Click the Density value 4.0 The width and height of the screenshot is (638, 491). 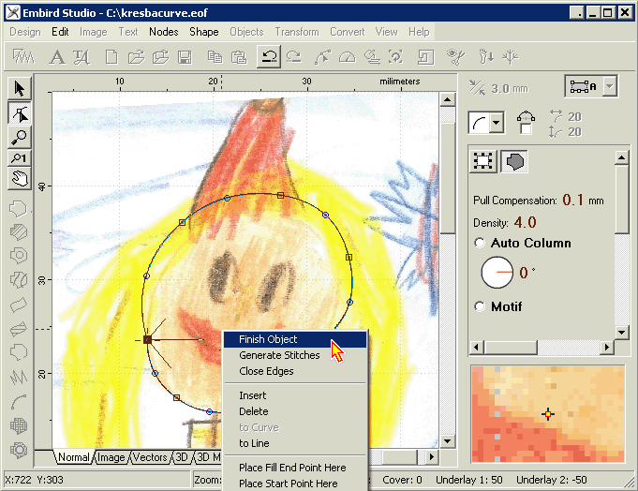point(525,222)
